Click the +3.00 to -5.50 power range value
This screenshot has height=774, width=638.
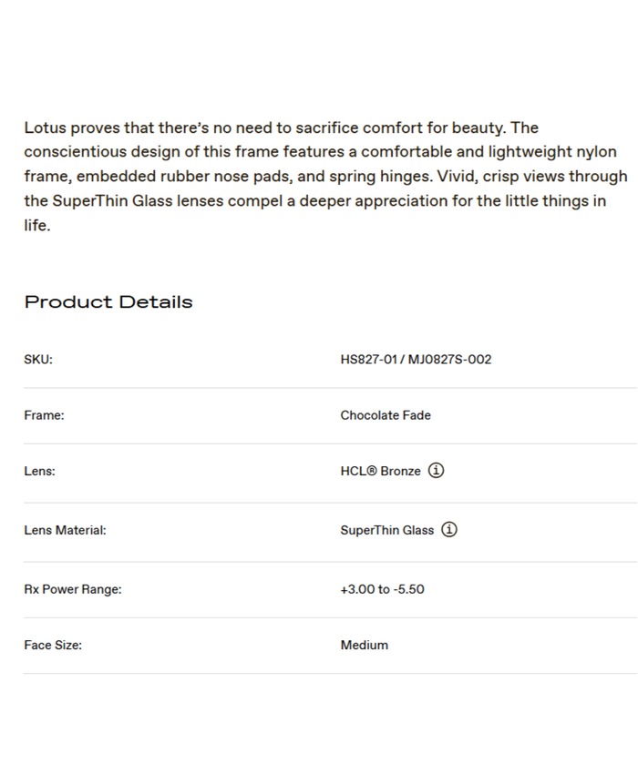[x=382, y=589]
